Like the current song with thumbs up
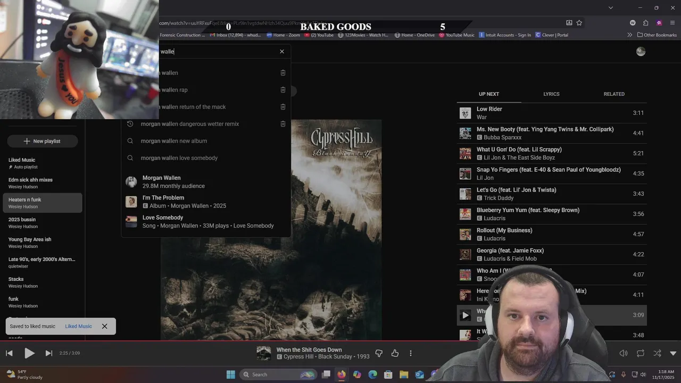 point(395,353)
